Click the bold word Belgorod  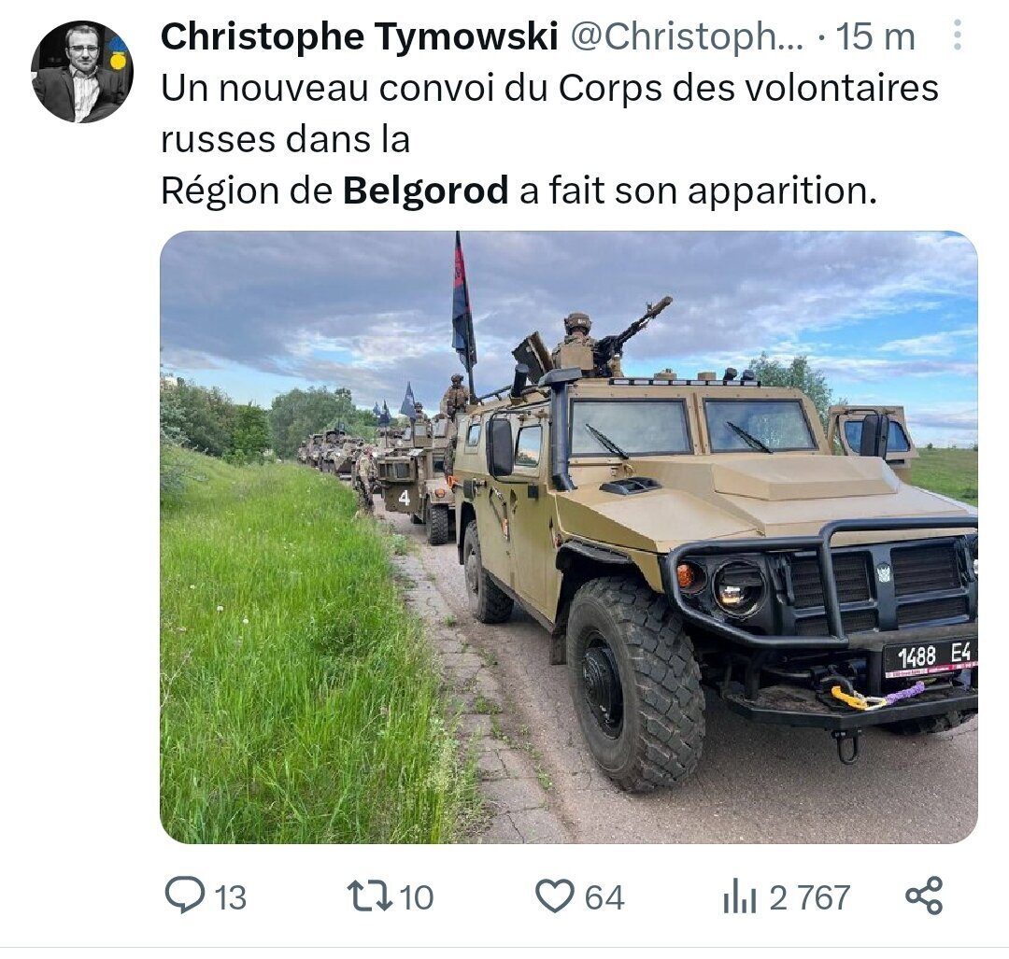click(425, 190)
